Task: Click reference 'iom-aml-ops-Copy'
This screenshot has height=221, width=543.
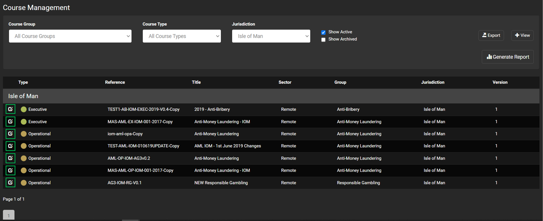Action: click(125, 134)
